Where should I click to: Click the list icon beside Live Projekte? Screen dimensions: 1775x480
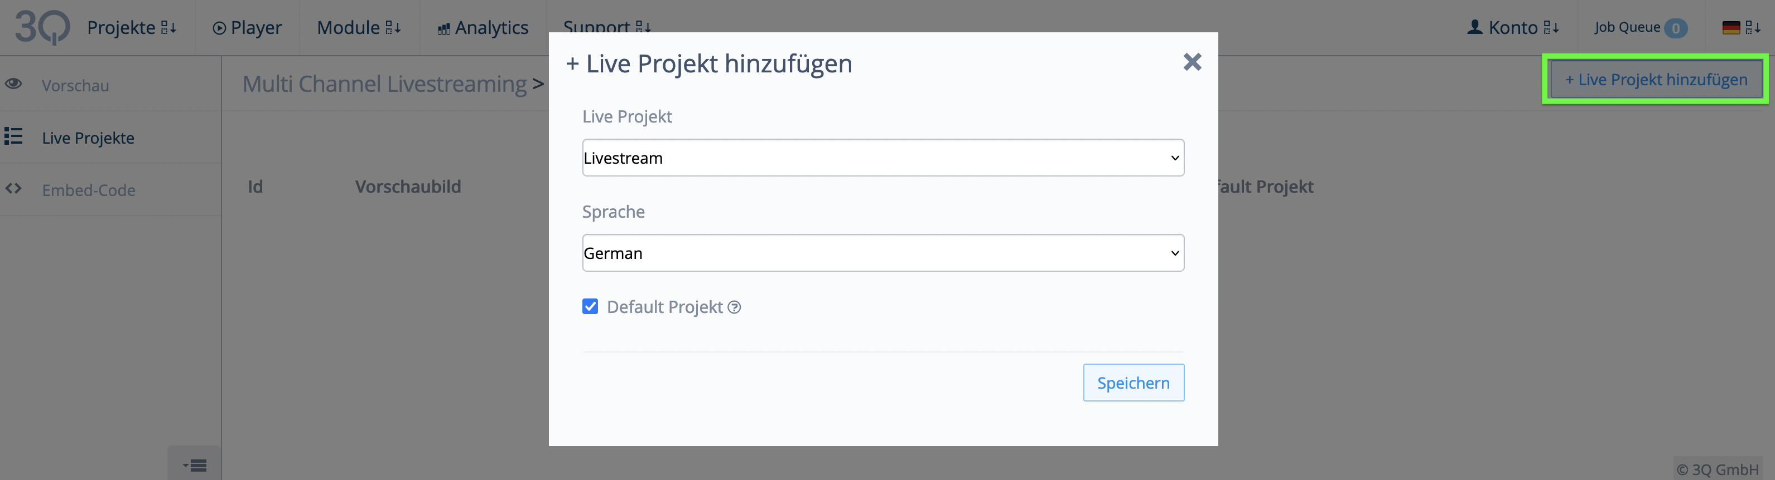13,136
